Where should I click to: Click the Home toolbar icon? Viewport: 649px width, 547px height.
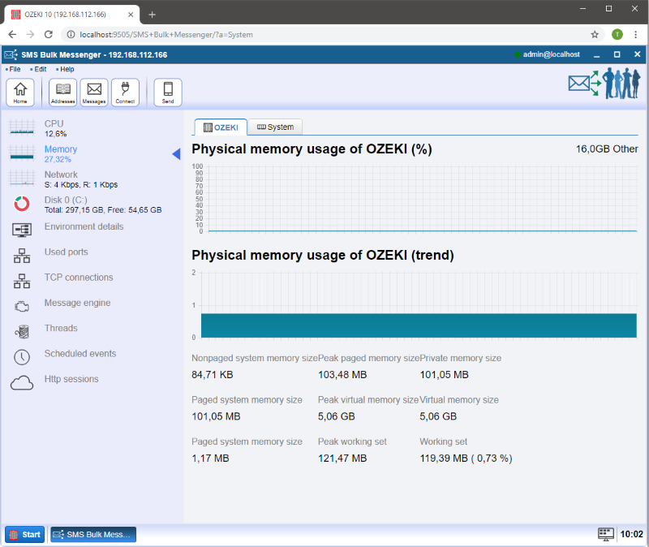tap(20, 93)
